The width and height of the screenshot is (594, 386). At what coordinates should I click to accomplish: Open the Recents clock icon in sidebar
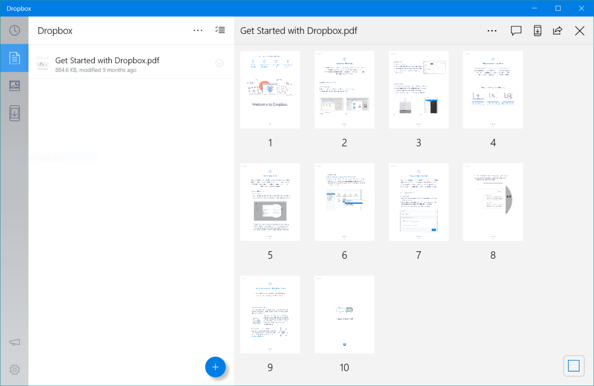tap(14, 31)
